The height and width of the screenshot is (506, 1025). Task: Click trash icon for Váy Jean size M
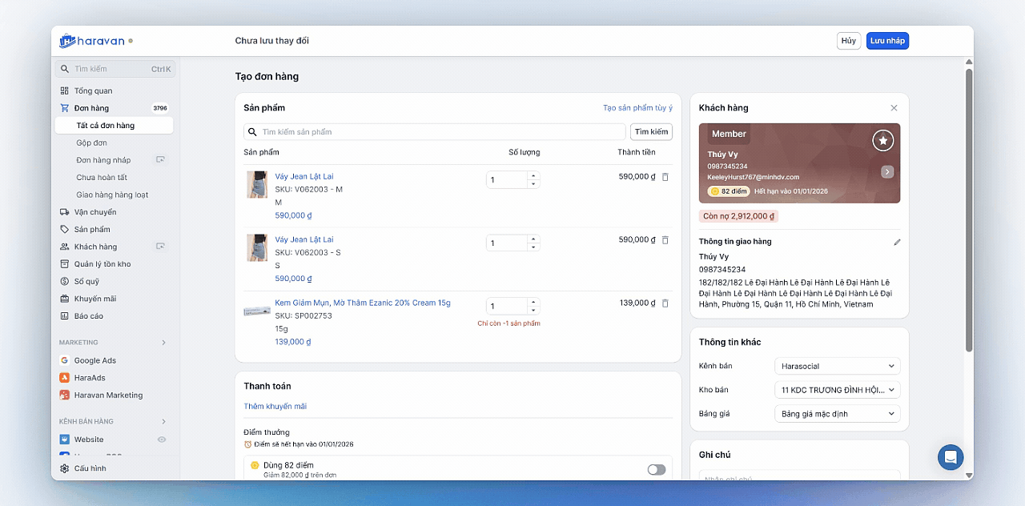click(665, 177)
